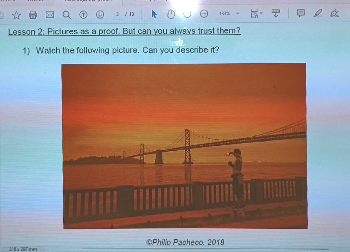Choose the selection arrow tool

tap(154, 14)
